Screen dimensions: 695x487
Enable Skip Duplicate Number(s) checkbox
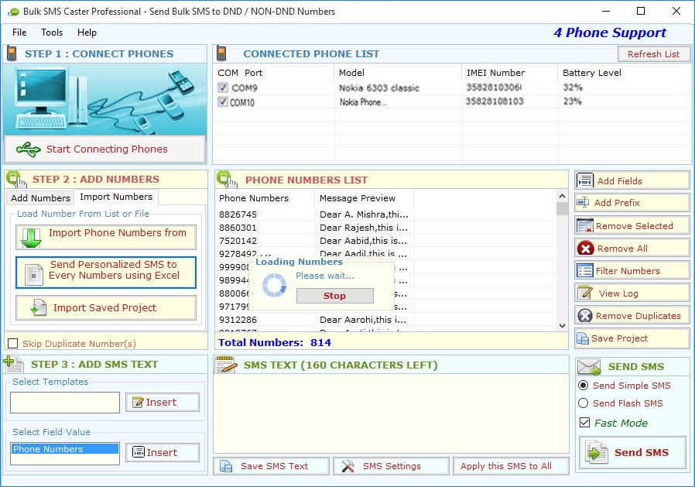click(13, 343)
